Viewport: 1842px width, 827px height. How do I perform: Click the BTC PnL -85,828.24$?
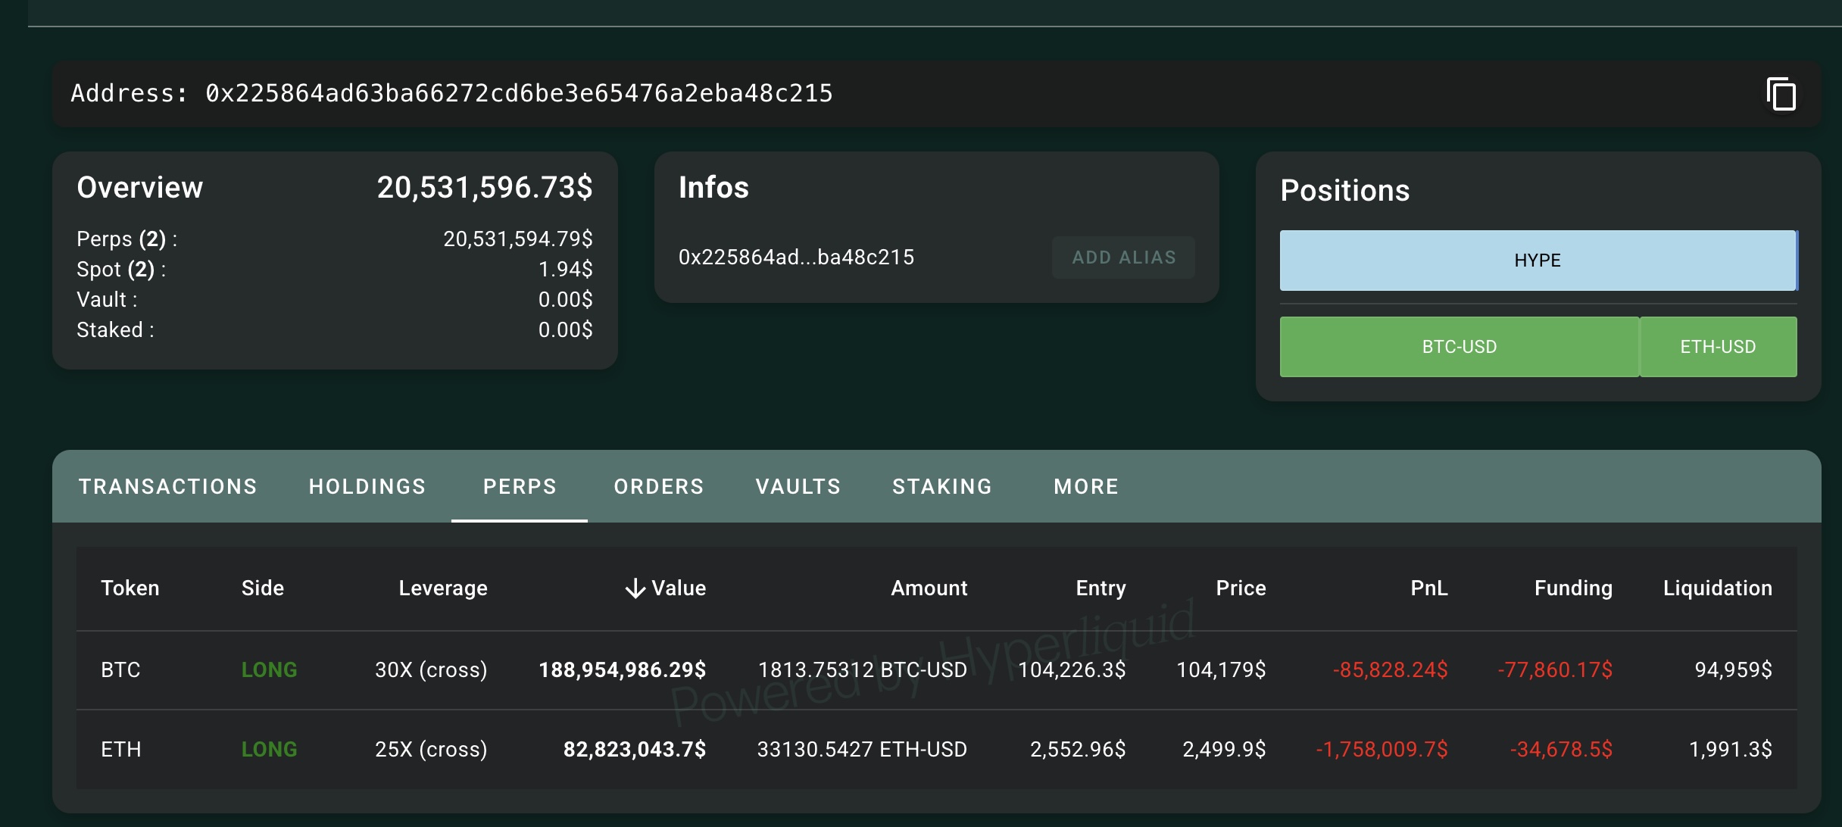tap(1391, 670)
